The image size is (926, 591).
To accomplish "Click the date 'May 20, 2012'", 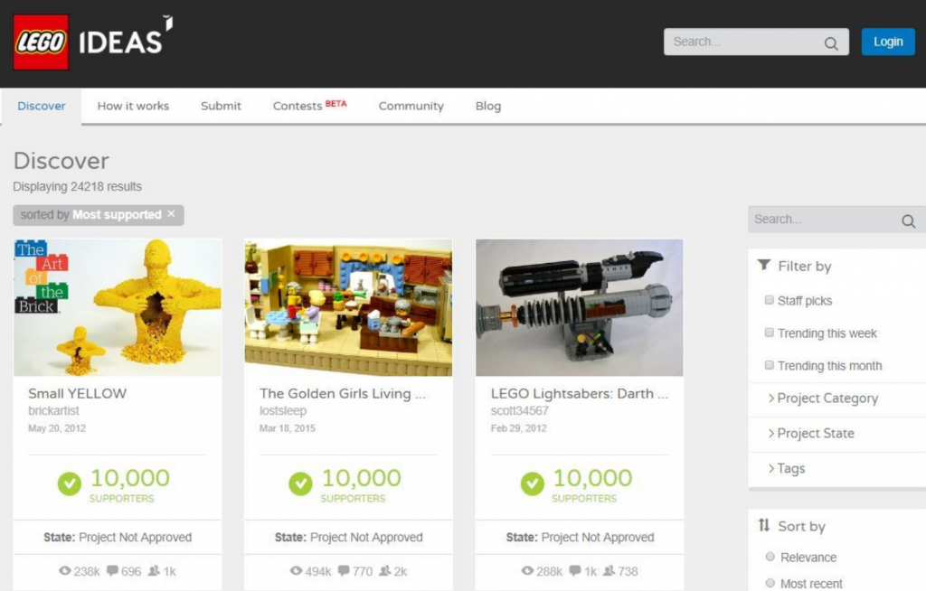I will [57, 428].
